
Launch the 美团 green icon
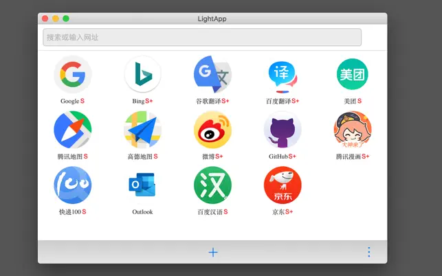pos(353,74)
